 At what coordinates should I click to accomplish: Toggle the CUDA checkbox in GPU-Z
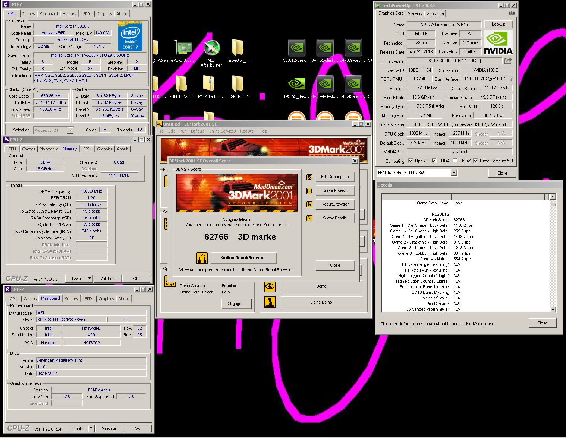[x=434, y=161]
